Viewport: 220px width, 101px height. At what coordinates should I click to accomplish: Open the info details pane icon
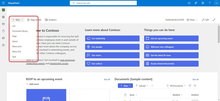pyautogui.click(x=195, y=86)
